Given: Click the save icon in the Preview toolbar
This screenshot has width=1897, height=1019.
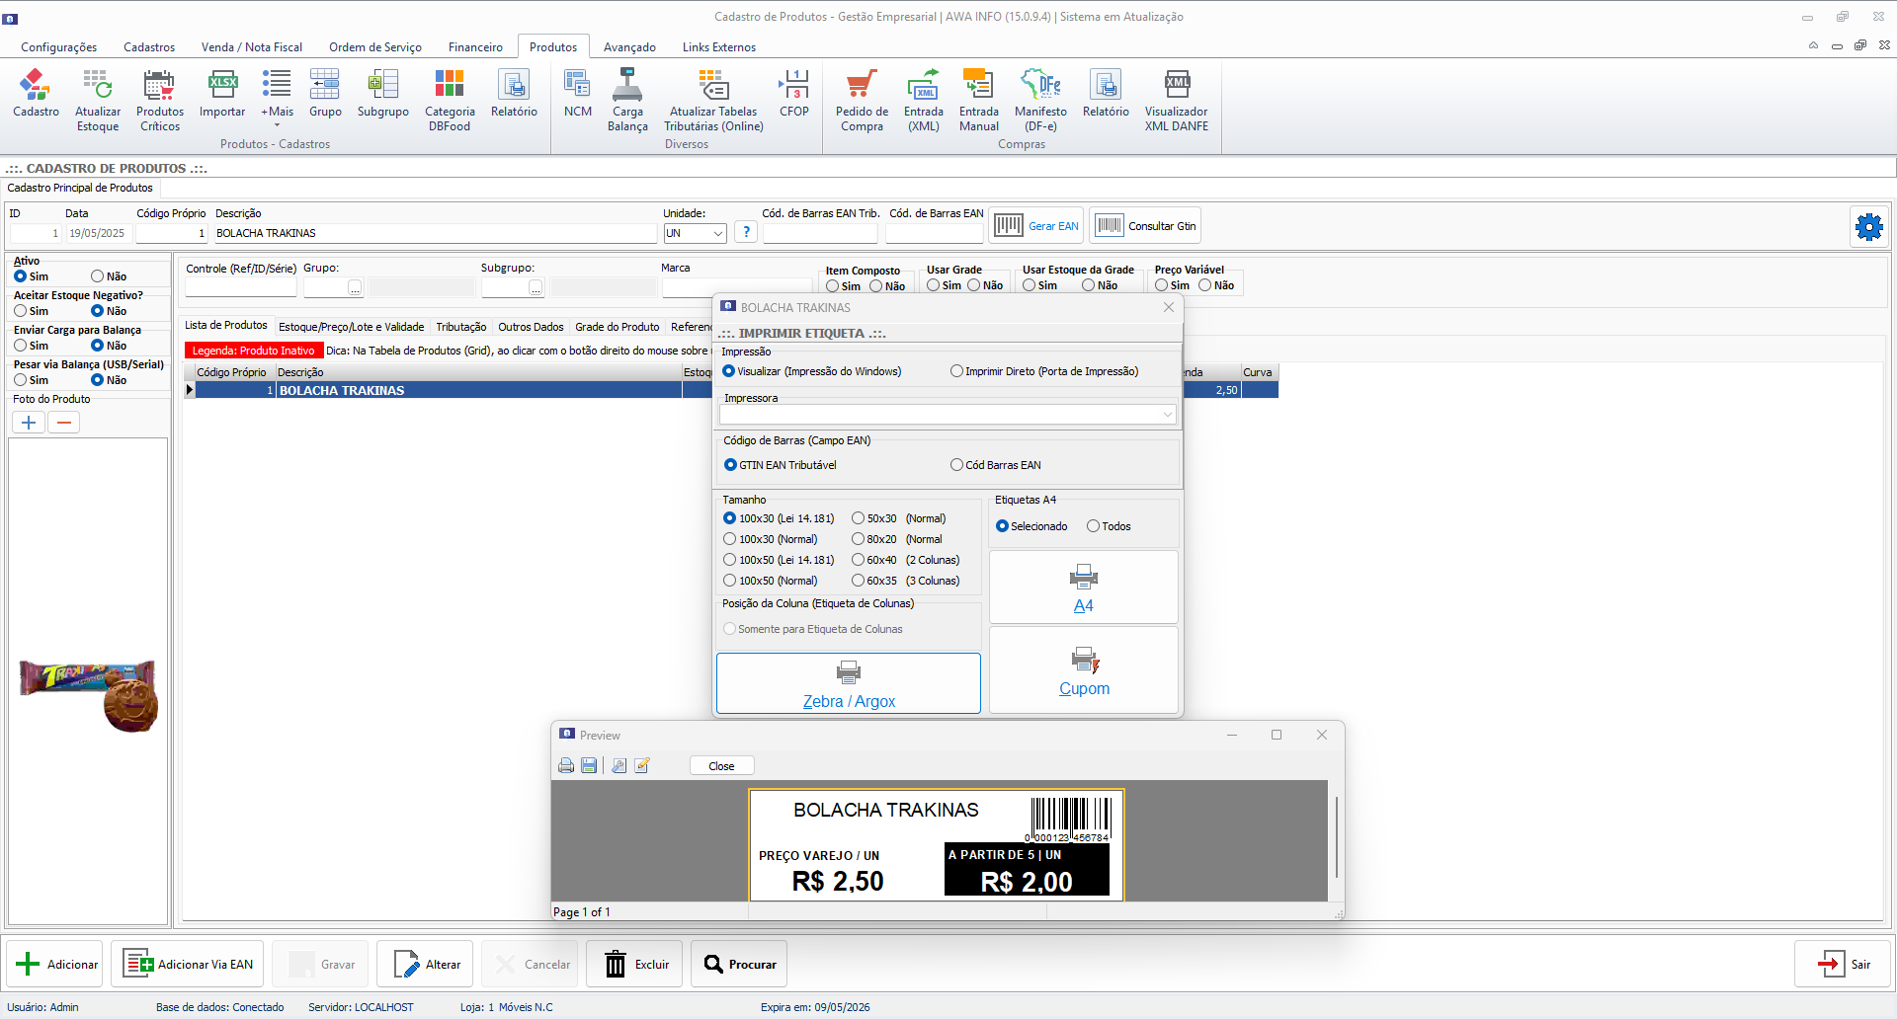Looking at the screenshot, I should tap(589, 766).
